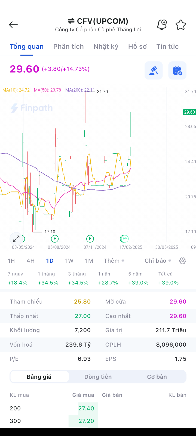Tap the 5 năm +39.0% performance
Screen dimensions: 196x436
click(138, 278)
